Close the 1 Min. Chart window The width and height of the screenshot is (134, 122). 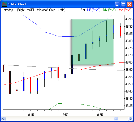129,4
